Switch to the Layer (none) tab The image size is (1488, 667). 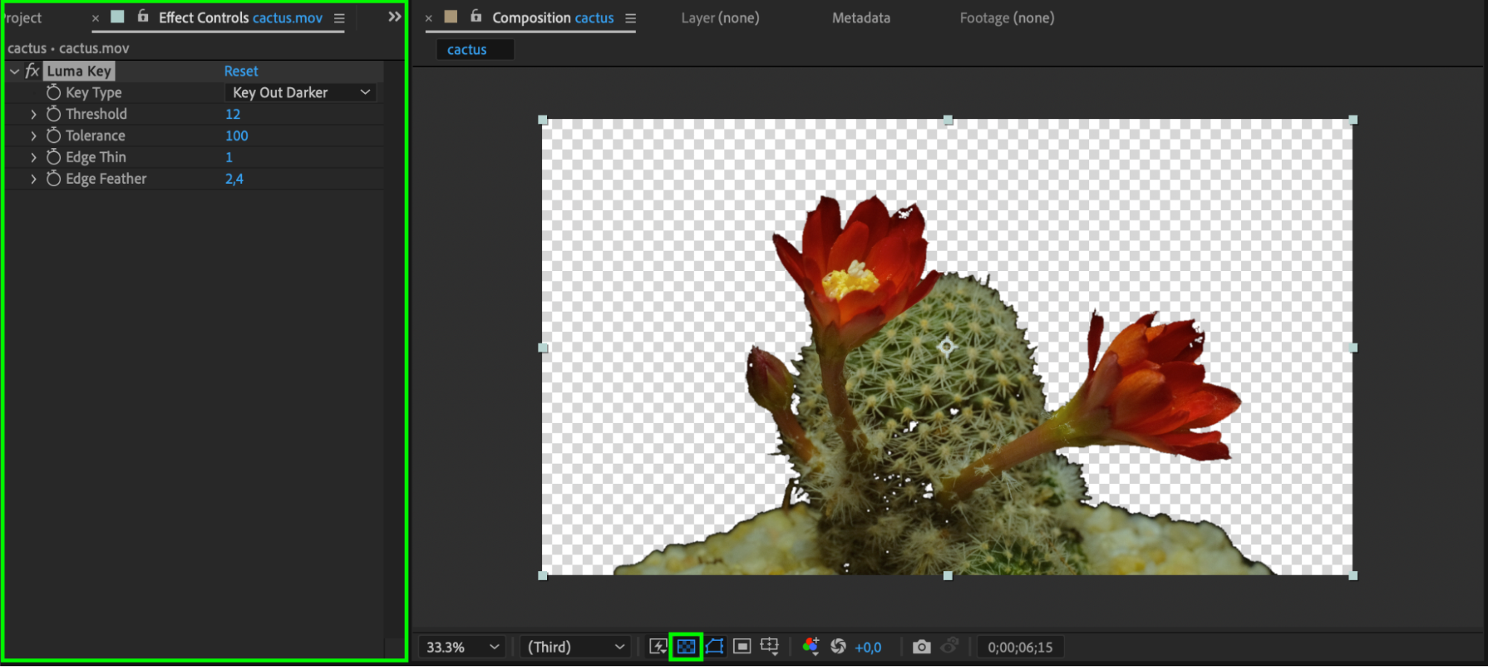point(720,18)
